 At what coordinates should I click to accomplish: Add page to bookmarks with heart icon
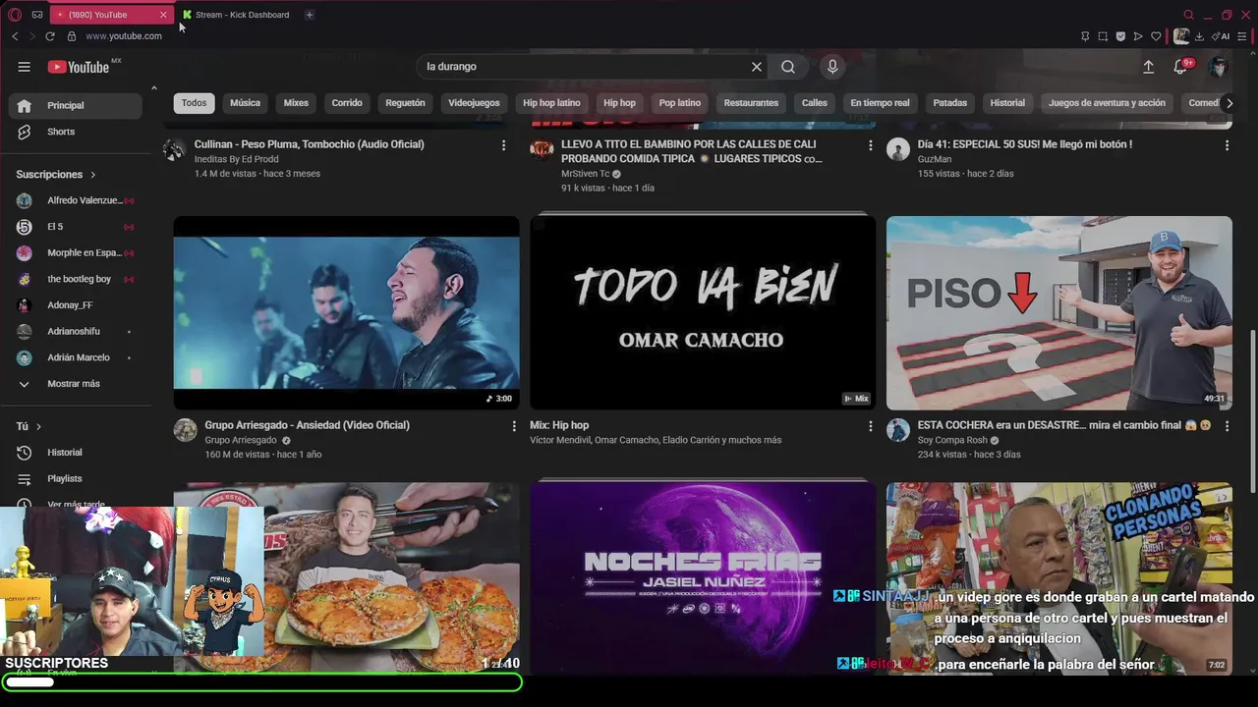1156,36
